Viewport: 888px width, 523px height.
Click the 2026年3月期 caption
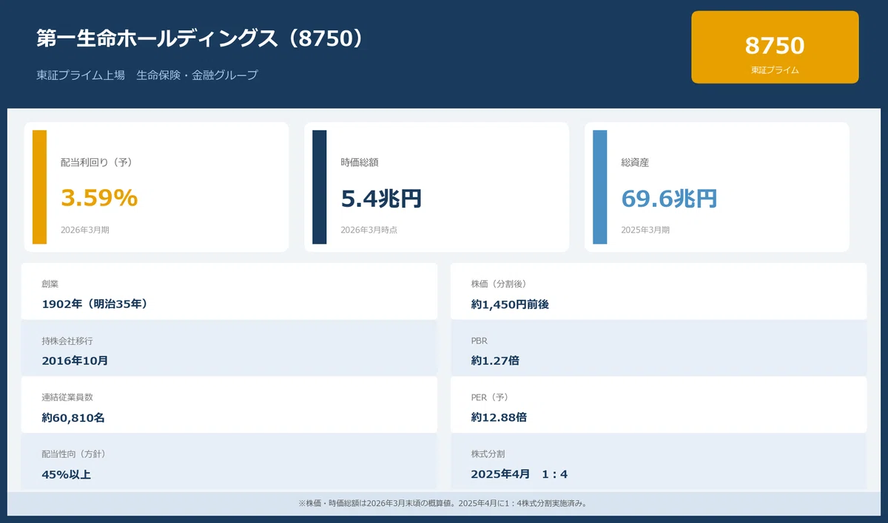85,230
